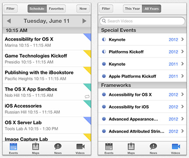This screenshot has width=189, height=158.
Task: Tap the repeat icon on The OS X App Sandbox
Action: coord(87,96)
